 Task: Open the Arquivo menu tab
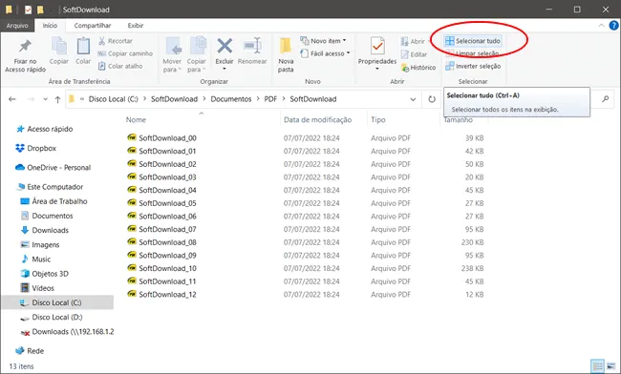(17, 26)
